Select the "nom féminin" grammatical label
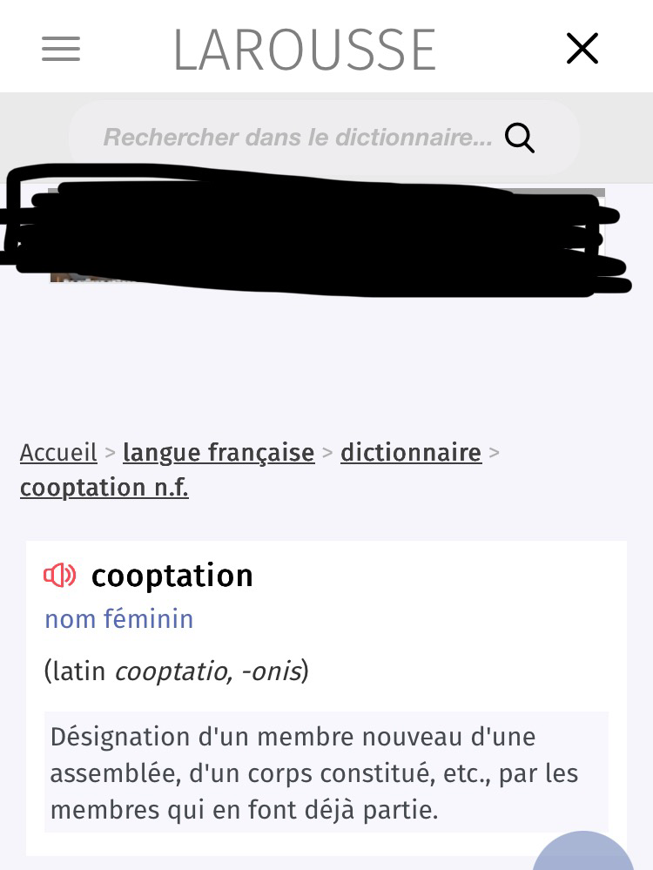Viewport: 653px width, 870px height. tap(119, 619)
